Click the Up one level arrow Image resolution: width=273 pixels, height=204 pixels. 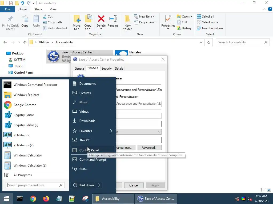coord(25,42)
